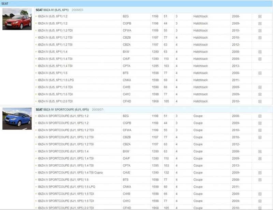Expand plus icon for Hatchback 1.6 TDI CAYC
This screenshot has width=273, height=210.
click(x=260, y=94)
